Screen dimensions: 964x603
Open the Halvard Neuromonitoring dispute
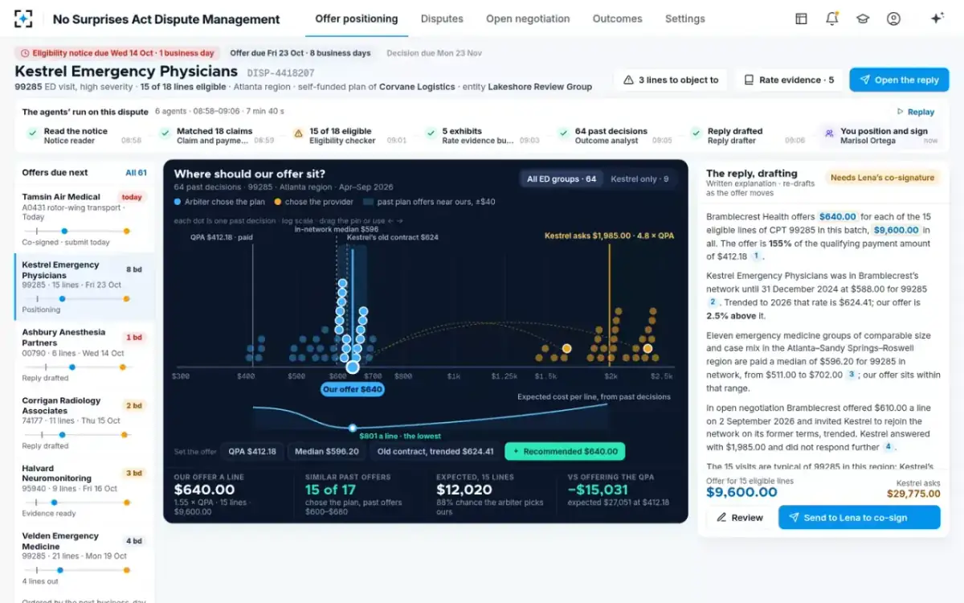[84, 490]
